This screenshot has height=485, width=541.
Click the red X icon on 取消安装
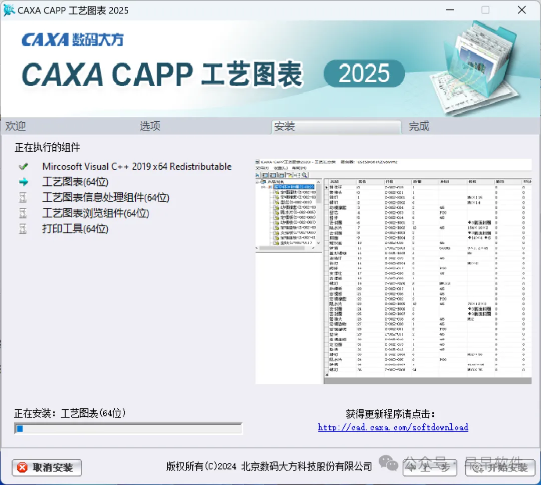[23, 468]
